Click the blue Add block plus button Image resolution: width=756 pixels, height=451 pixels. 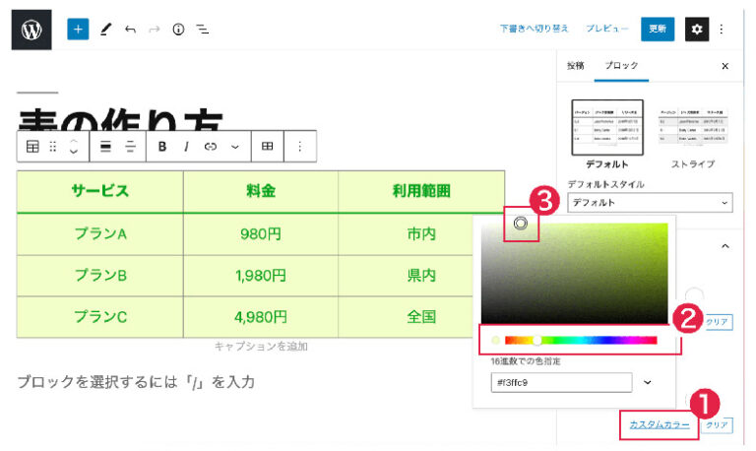(78, 30)
